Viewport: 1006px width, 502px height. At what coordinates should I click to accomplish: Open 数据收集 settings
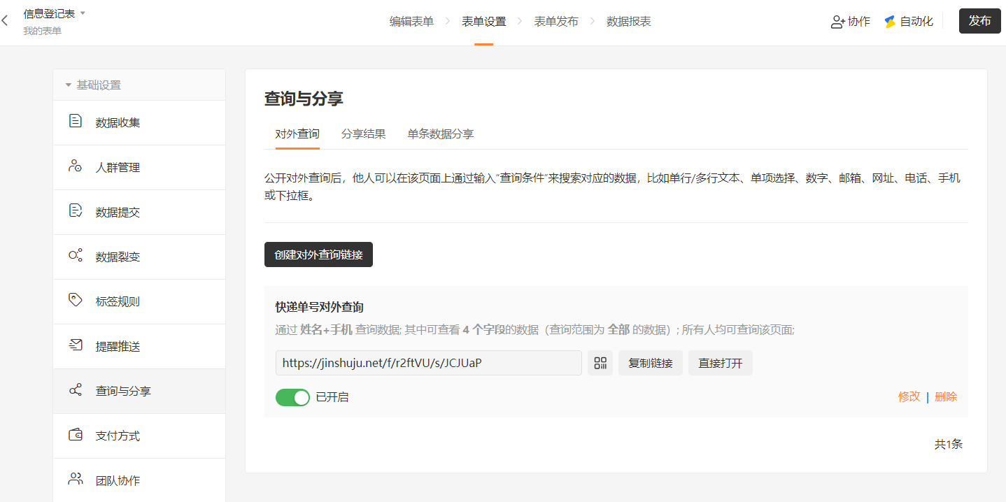coord(139,123)
